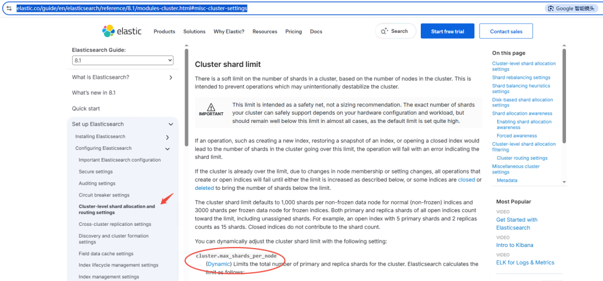Click the On this page scrollbar

(564, 96)
